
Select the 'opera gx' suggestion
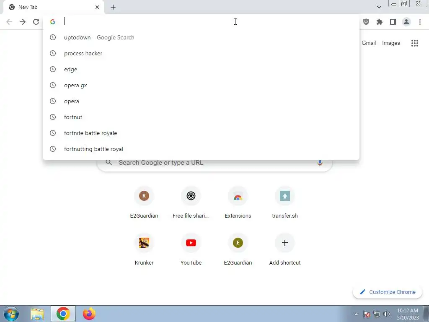(x=201, y=85)
